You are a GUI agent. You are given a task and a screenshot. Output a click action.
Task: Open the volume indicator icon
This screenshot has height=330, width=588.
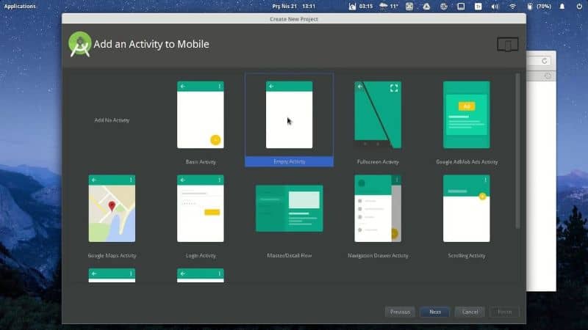pyautogui.click(x=495, y=7)
